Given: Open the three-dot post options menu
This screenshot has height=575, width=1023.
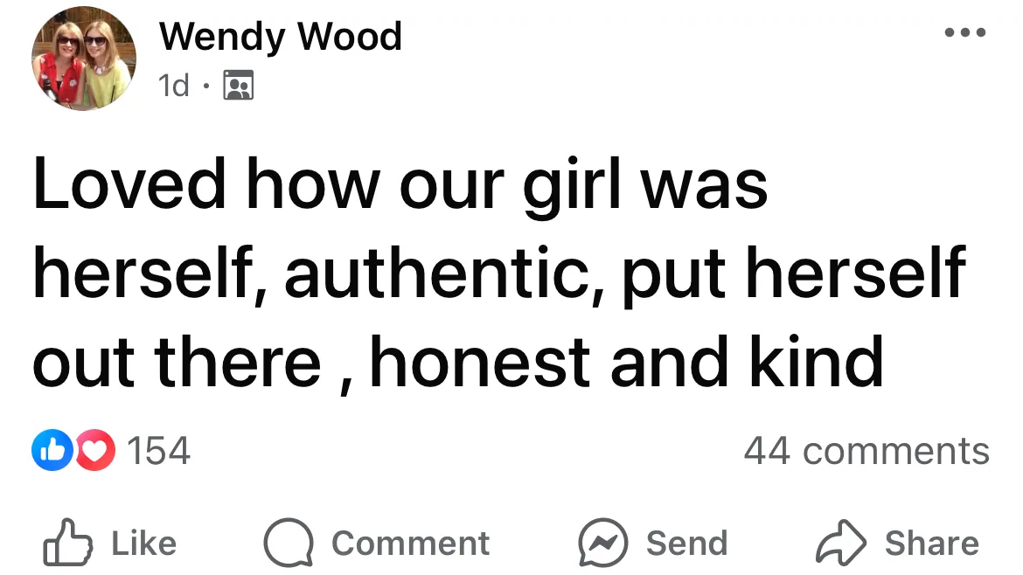Looking at the screenshot, I should point(965,32).
